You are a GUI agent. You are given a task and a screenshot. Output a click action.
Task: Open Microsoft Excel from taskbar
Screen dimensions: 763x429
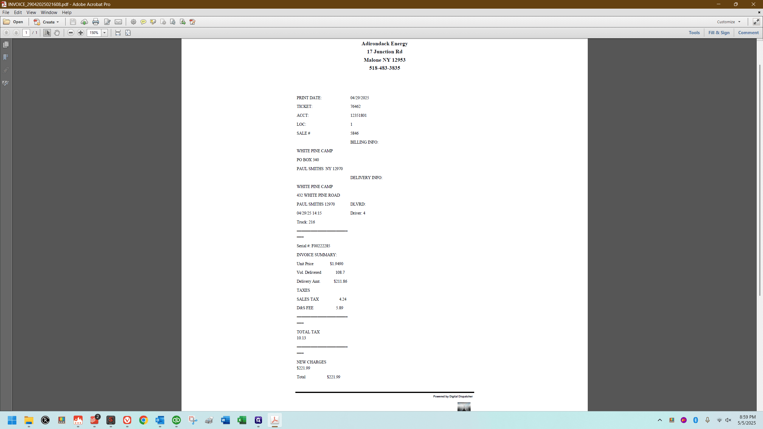242,420
